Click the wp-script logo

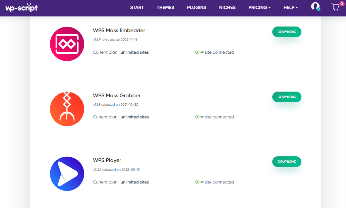21,7
